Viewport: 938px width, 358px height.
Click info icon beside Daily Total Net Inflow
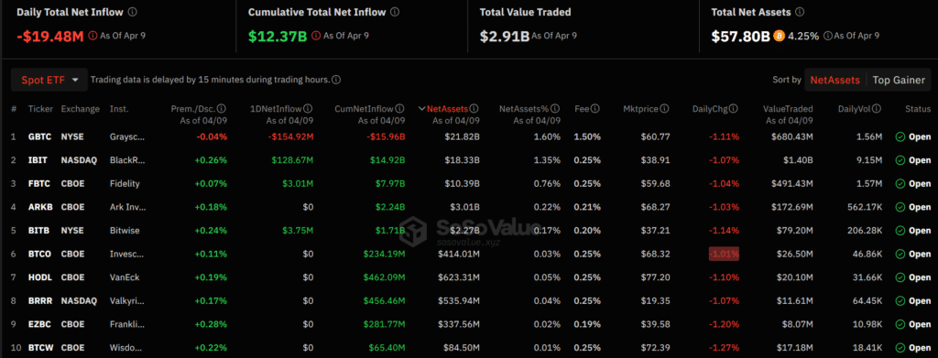(x=132, y=11)
